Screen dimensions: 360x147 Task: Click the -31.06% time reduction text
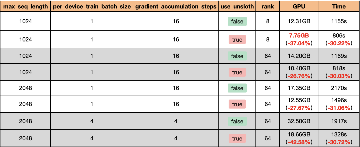coord(339,108)
